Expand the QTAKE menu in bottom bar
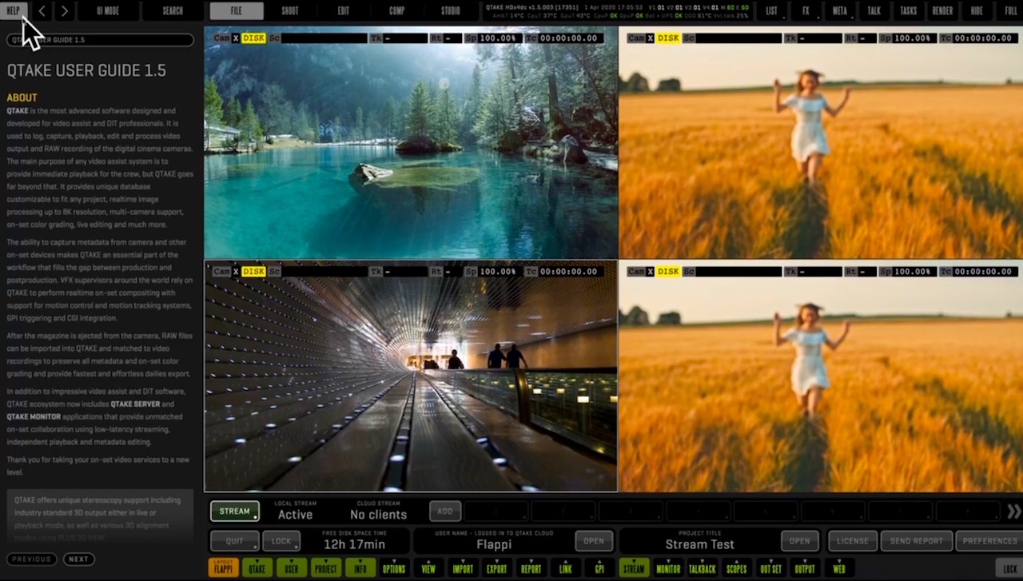1023x581 pixels. pos(257,569)
